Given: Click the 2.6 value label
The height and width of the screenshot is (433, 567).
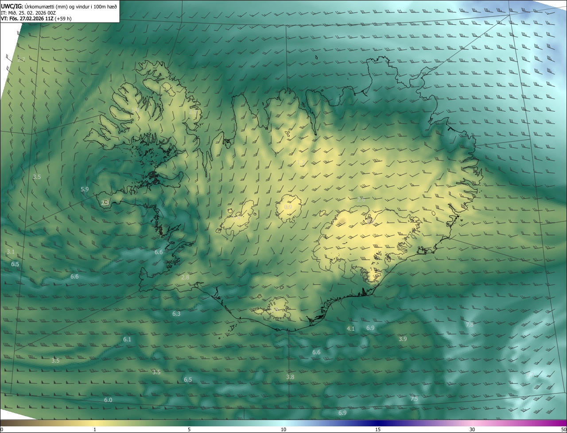Looking at the screenshot, I should 361,199.
